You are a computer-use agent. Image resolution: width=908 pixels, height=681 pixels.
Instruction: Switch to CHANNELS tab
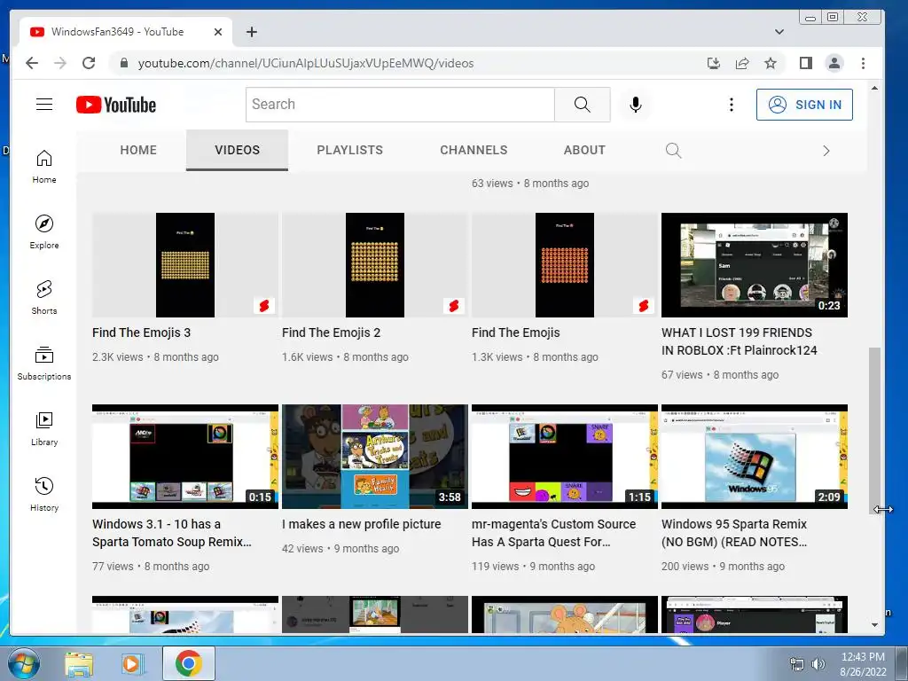pyautogui.click(x=474, y=150)
